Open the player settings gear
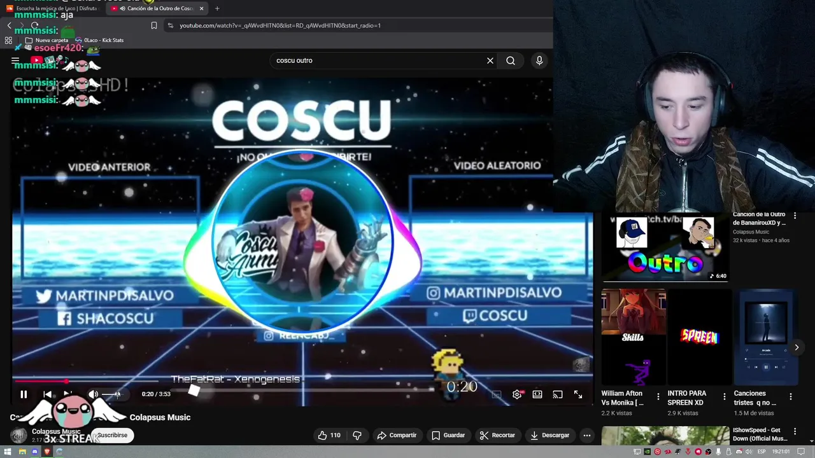 point(517,394)
